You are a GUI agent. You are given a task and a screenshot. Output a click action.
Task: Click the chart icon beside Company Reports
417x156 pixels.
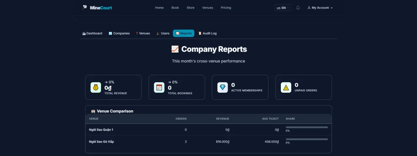[x=175, y=49]
